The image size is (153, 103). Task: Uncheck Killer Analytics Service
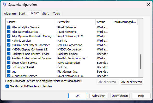click(9, 27)
